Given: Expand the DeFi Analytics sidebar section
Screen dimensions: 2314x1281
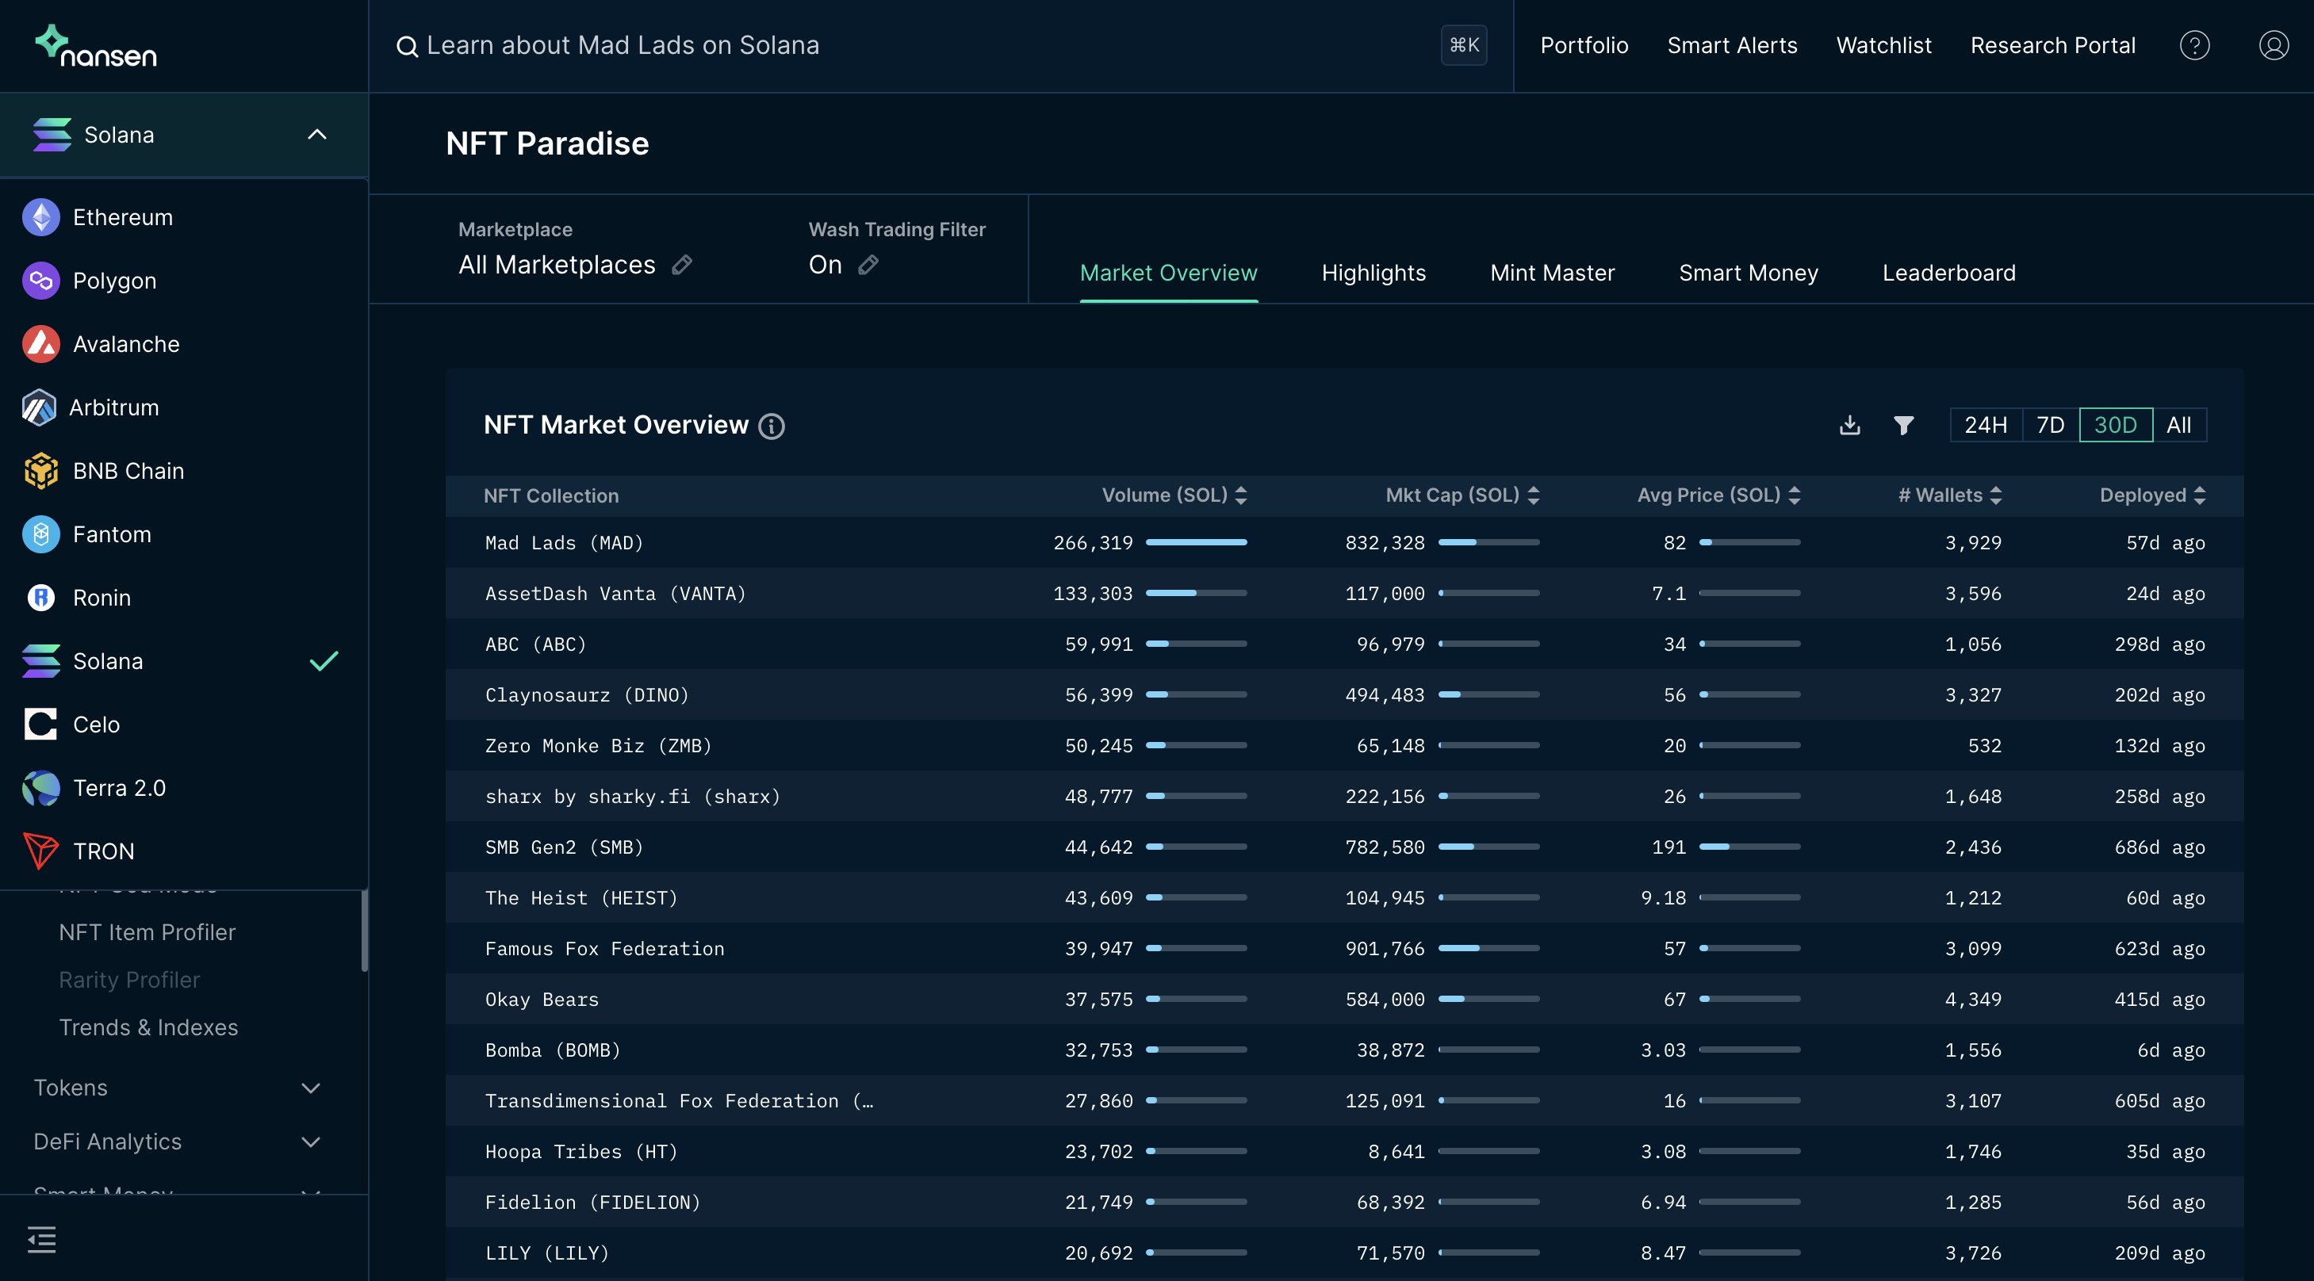Looking at the screenshot, I should [x=311, y=1141].
